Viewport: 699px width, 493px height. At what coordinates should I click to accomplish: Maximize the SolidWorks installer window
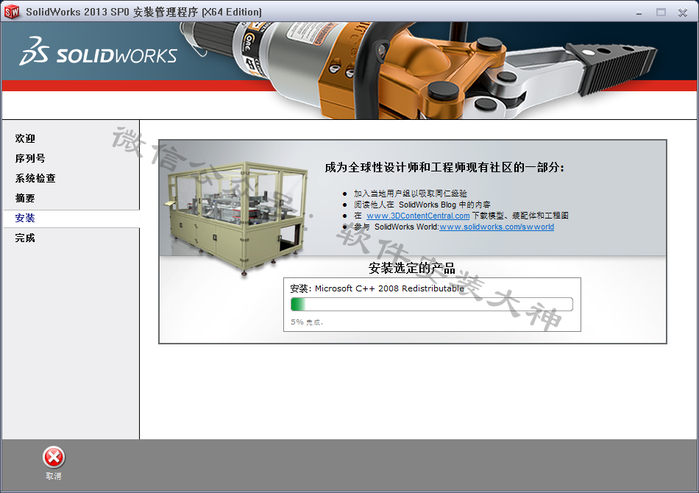pyautogui.click(x=661, y=13)
